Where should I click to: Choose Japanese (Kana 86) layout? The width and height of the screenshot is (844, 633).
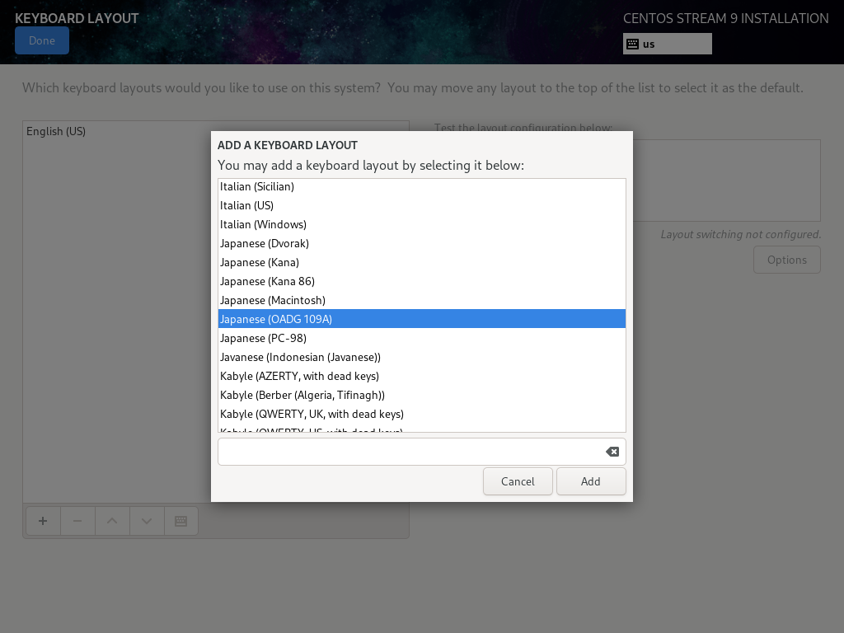point(267,281)
